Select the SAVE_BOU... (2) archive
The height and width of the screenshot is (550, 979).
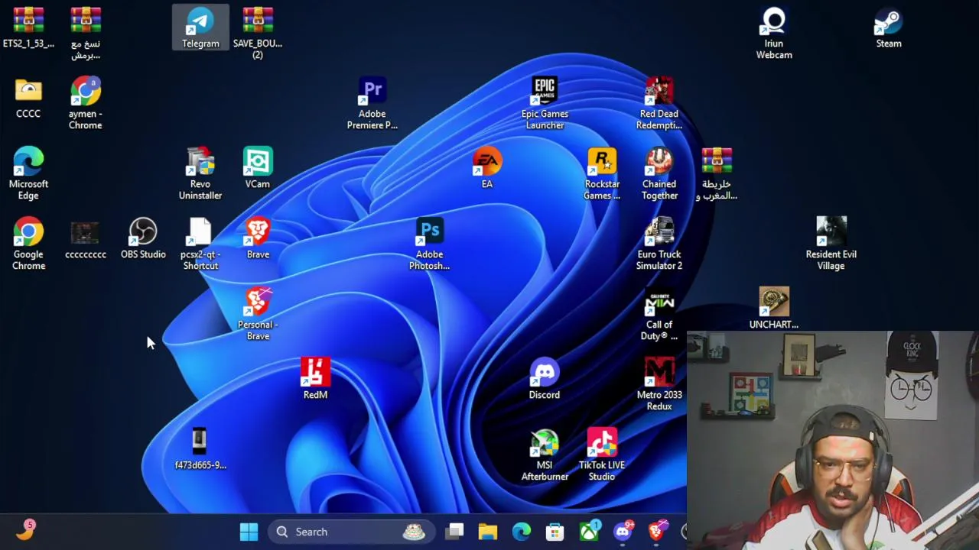(258, 34)
